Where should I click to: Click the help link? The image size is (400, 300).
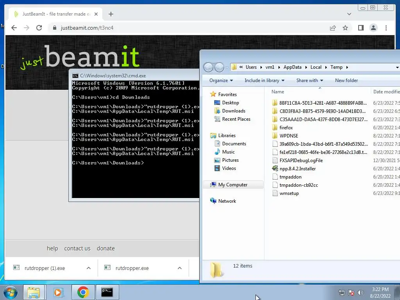[x=52, y=248]
